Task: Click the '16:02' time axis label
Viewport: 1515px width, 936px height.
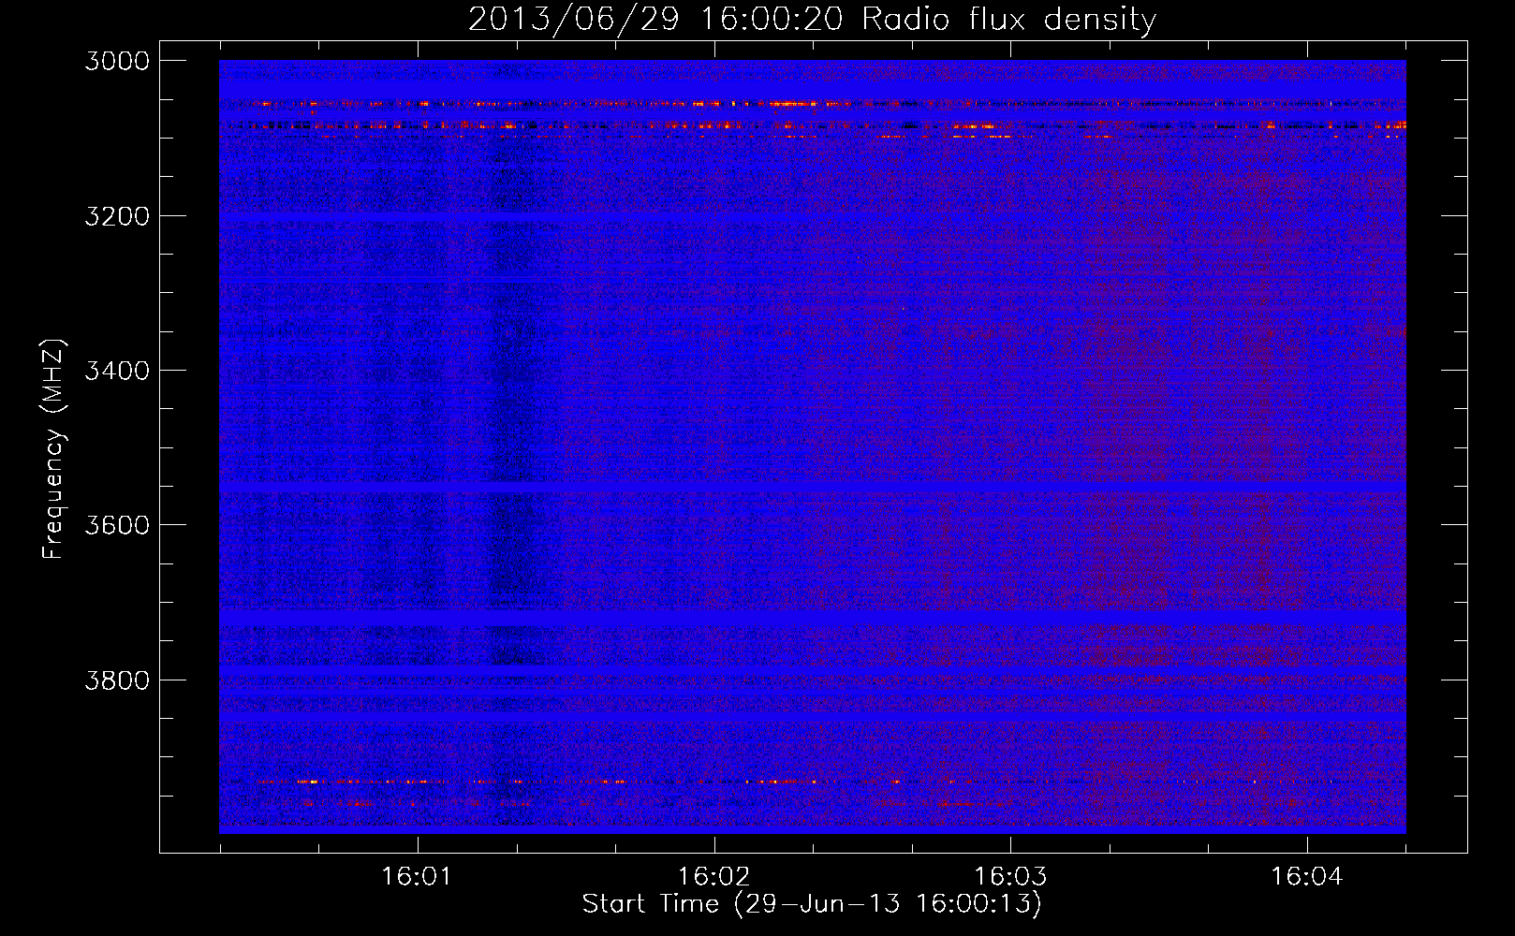Action: click(714, 877)
